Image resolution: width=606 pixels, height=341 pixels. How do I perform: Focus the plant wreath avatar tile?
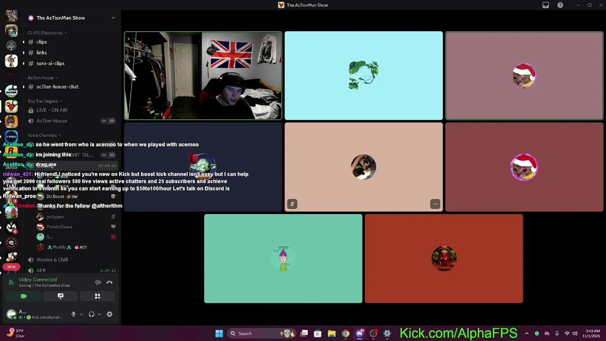point(364,75)
